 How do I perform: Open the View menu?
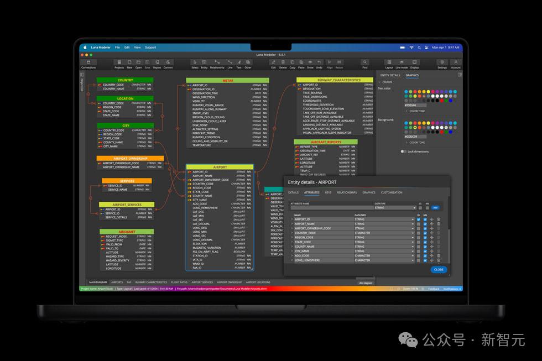pyautogui.click(x=137, y=48)
